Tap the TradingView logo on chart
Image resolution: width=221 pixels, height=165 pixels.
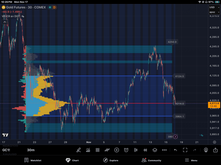[x=5, y=135]
